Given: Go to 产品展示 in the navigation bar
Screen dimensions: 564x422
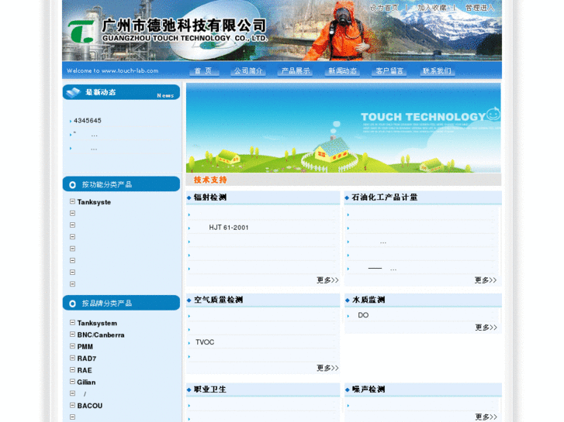Looking at the screenshot, I should pyautogui.click(x=295, y=71).
